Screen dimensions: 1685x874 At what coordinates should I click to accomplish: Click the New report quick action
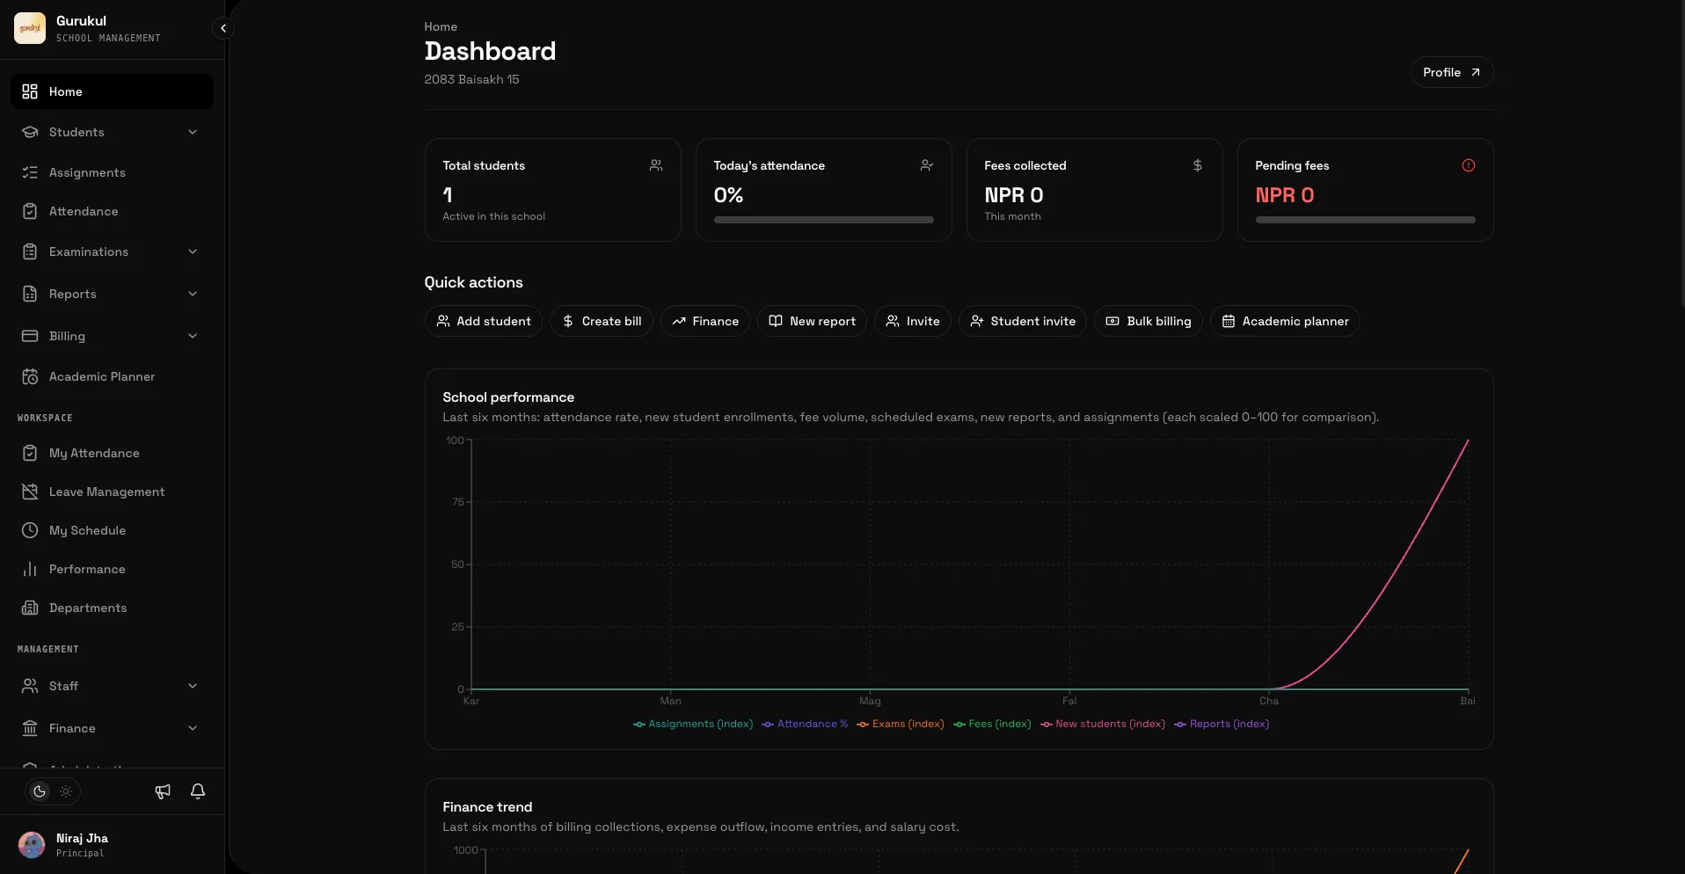point(812,321)
